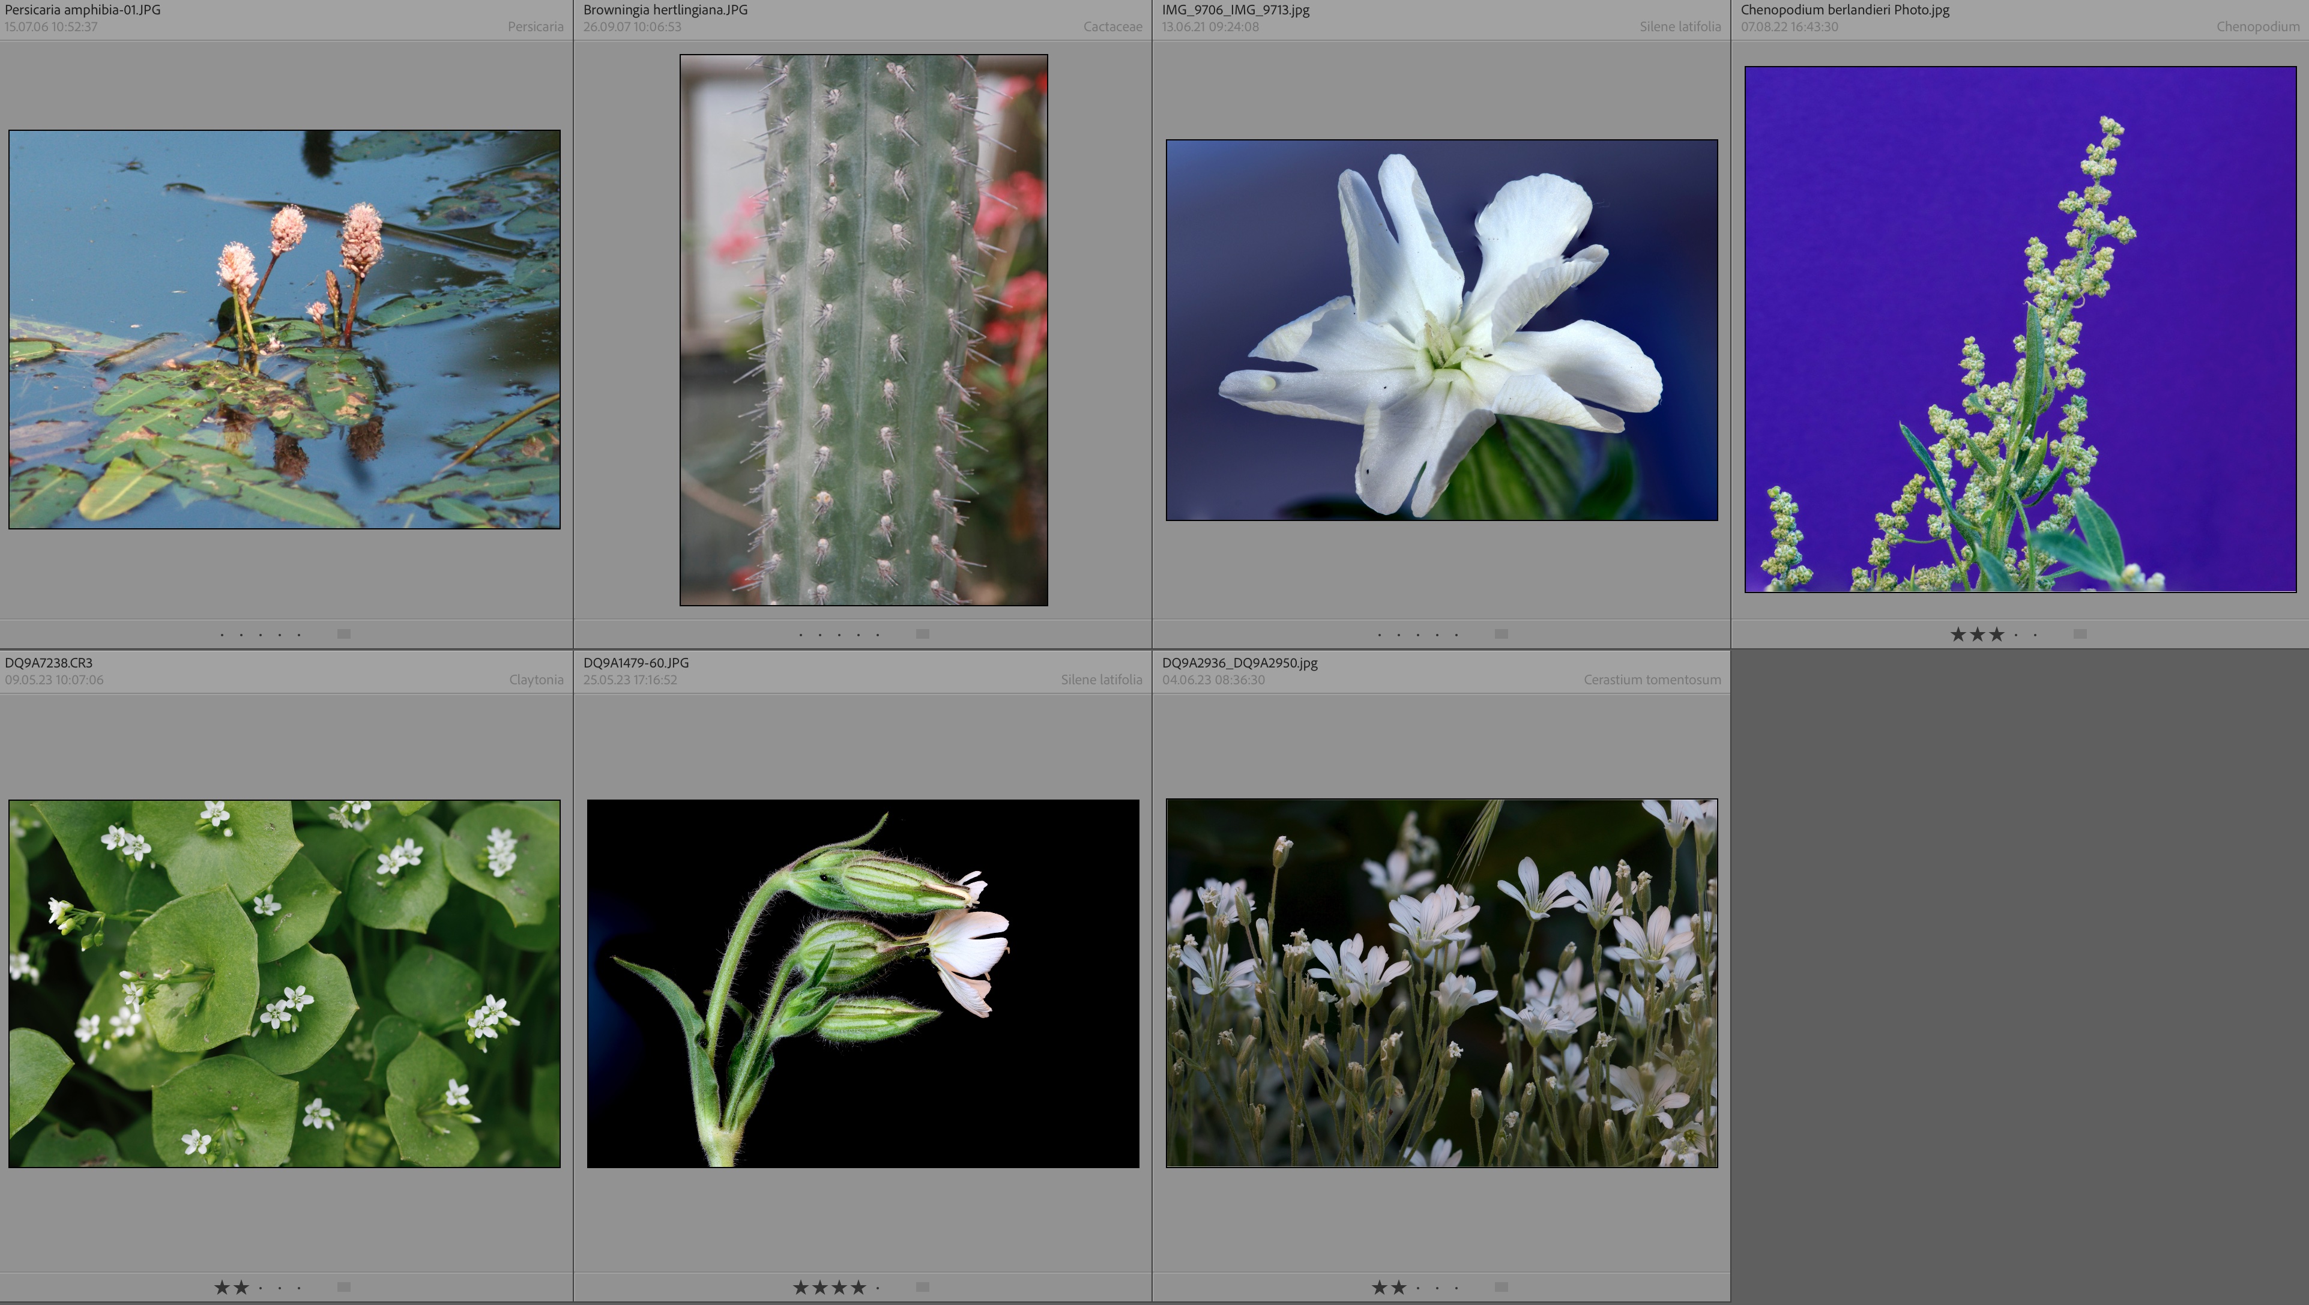Click color label box under DQ9A2936_DQ9A2950.jpg
Screen dimensions: 2309x1305
pyautogui.click(x=1502, y=1287)
